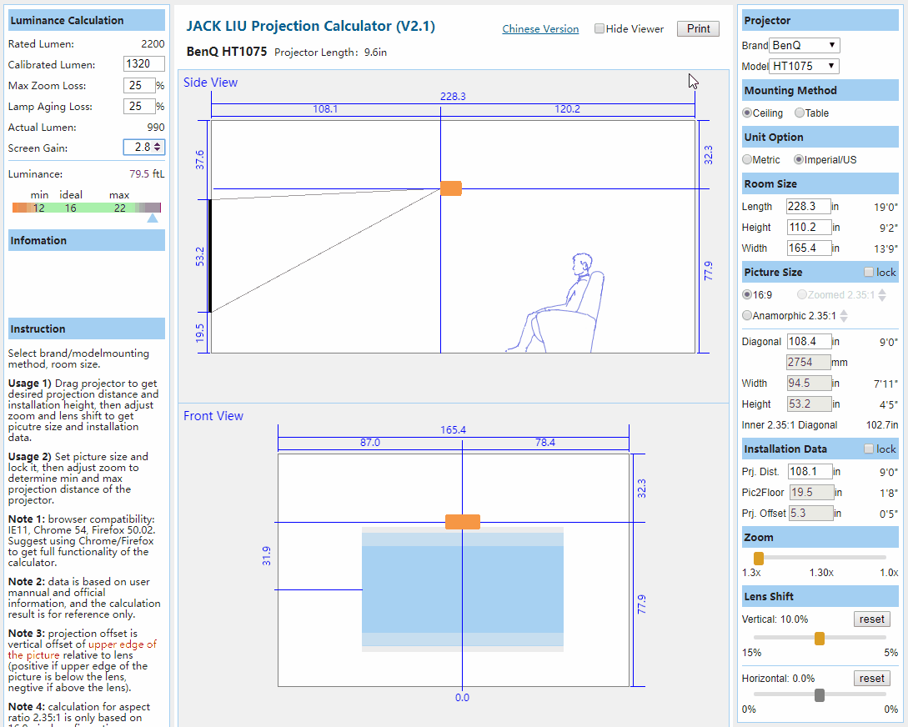Enable the Picture Size lock checkbox
908x727 pixels.
(x=869, y=273)
